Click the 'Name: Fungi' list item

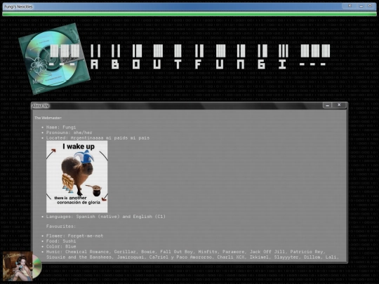(x=61, y=127)
